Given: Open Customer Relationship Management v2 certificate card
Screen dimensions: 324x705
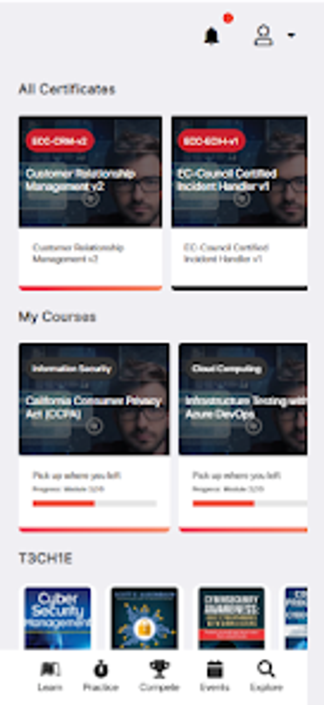Looking at the screenshot, I should click(91, 203).
